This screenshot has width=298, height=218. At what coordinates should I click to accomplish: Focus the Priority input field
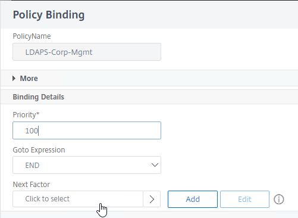click(x=87, y=130)
